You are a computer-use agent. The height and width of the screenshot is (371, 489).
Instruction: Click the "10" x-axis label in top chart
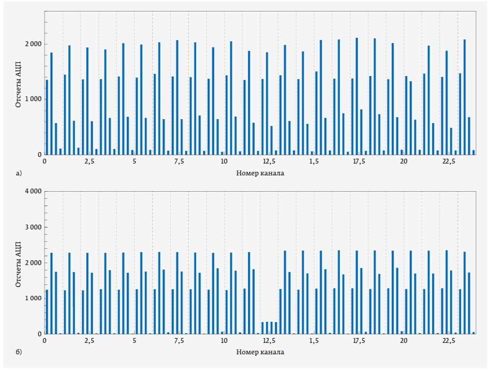[x=224, y=162]
